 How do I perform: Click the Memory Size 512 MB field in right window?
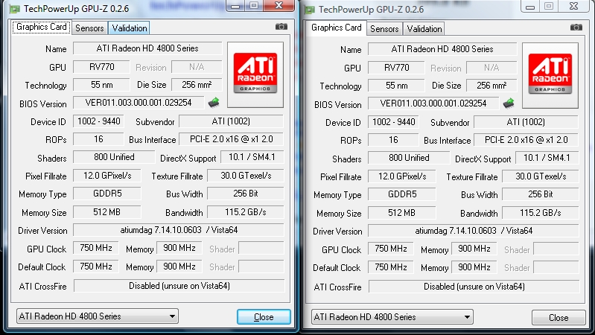click(x=402, y=212)
